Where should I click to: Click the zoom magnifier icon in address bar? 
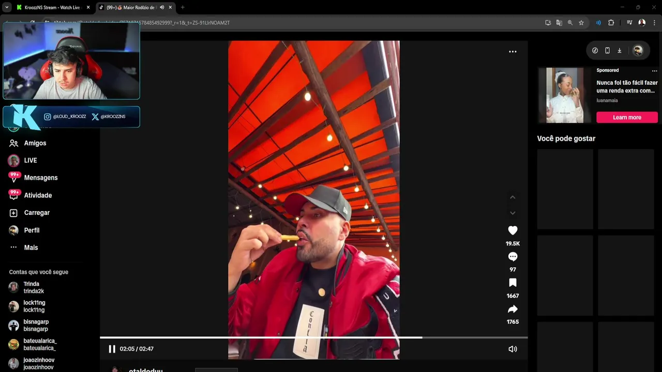(570, 23)
